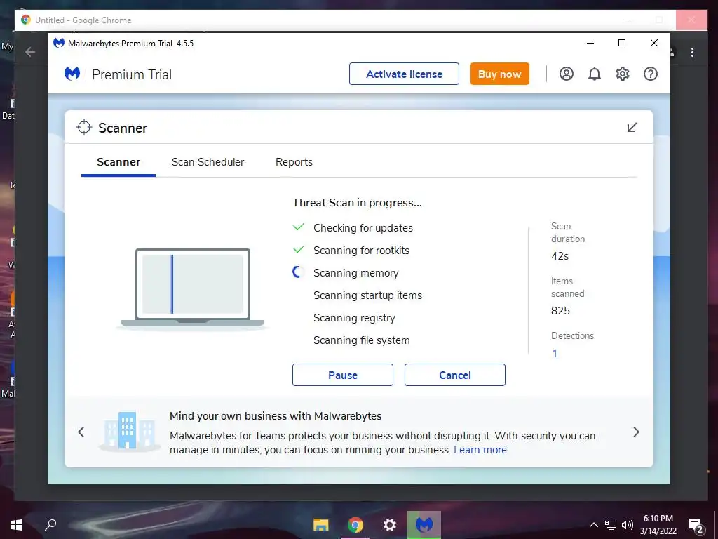The width and height of the screenshot is (718, 539).
Task: Show previous promotional banner
Action: pyautogui.click(x=81, y=432)
